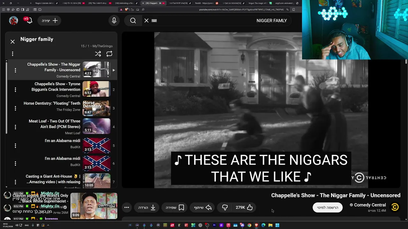
Task: Open the system volume control in the tray
Action: [17, 225]
